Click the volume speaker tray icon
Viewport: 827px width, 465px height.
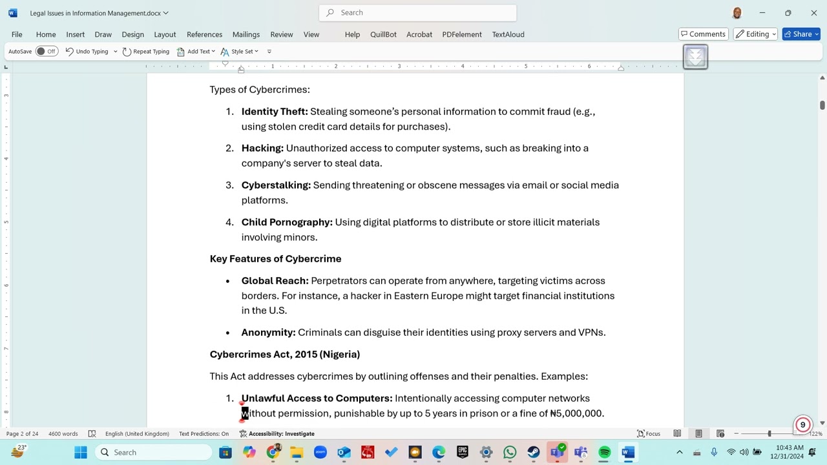pyautogui.click(x=744, y=452)
